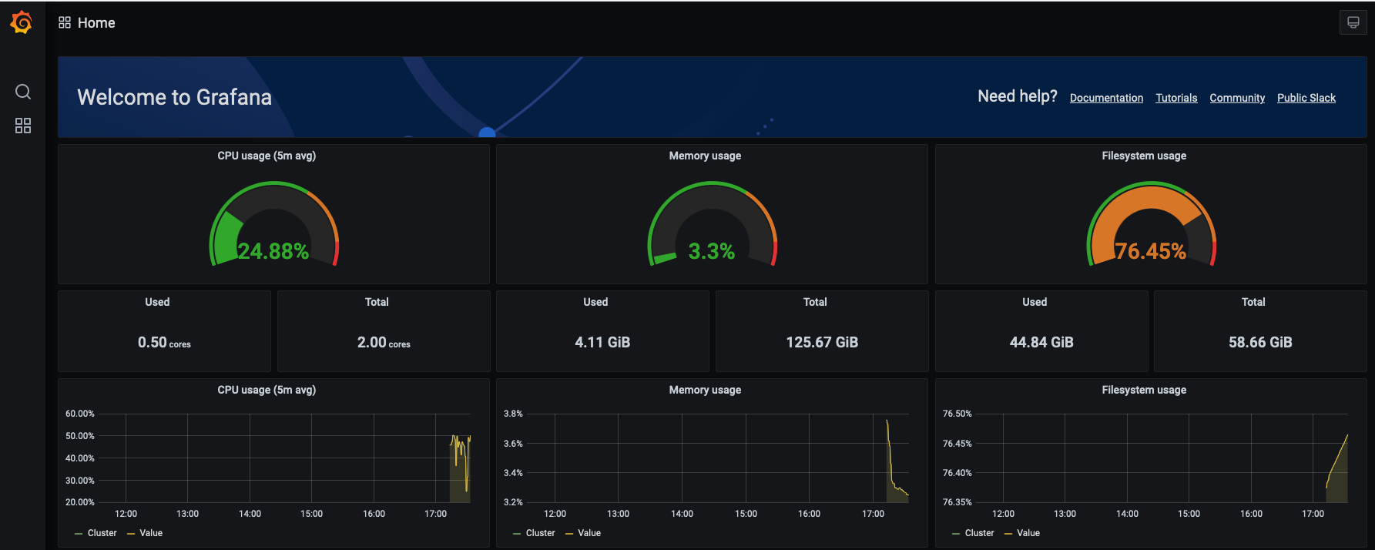Open Memory usage gauge panel title menu
1375x550 pixels.
tap(705, 156)
